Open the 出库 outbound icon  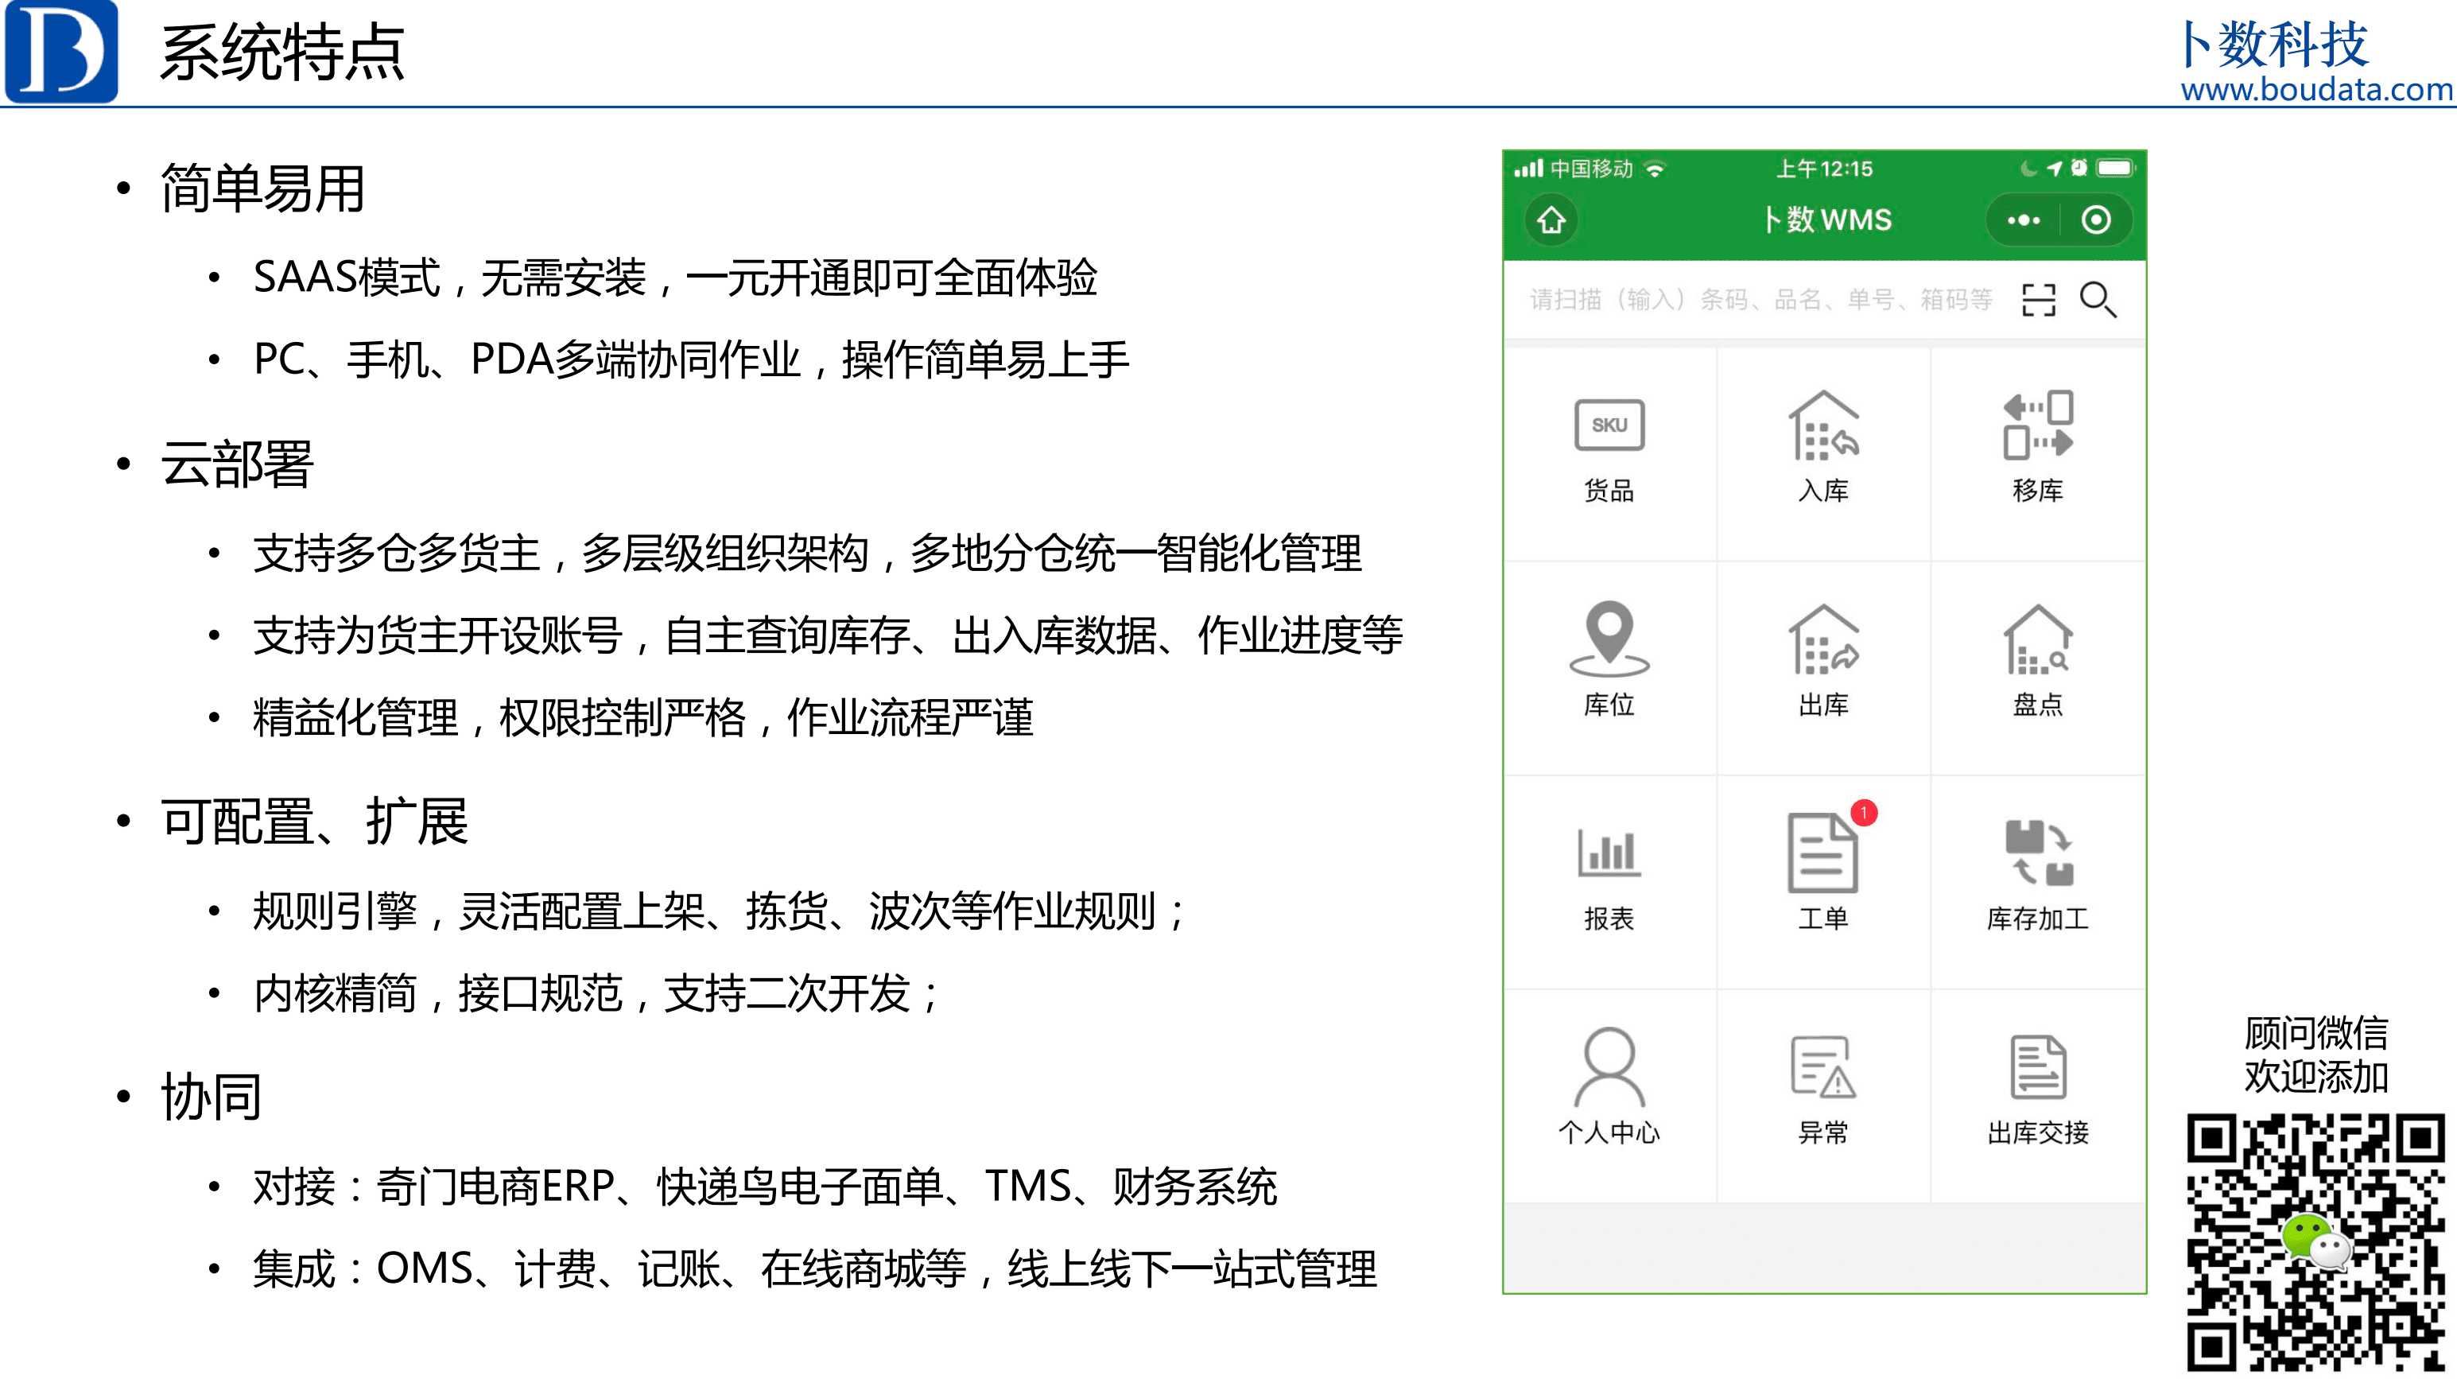[1822, 640]
